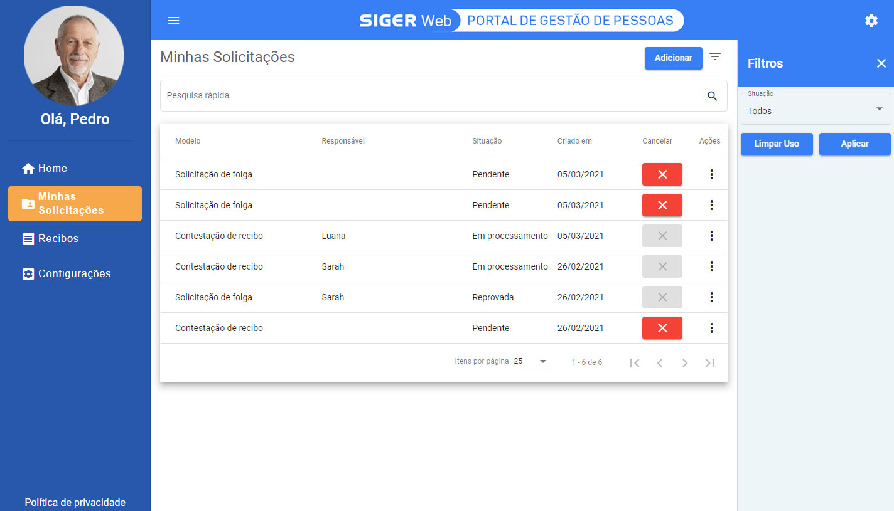Open the hamburger navigation menu
Screen dimensions: 894x511
pos(173,21)
